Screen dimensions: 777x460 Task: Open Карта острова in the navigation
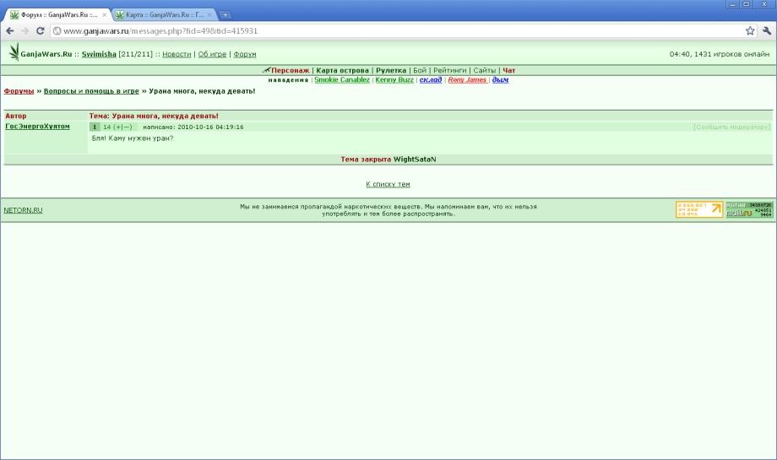point(342,70)
